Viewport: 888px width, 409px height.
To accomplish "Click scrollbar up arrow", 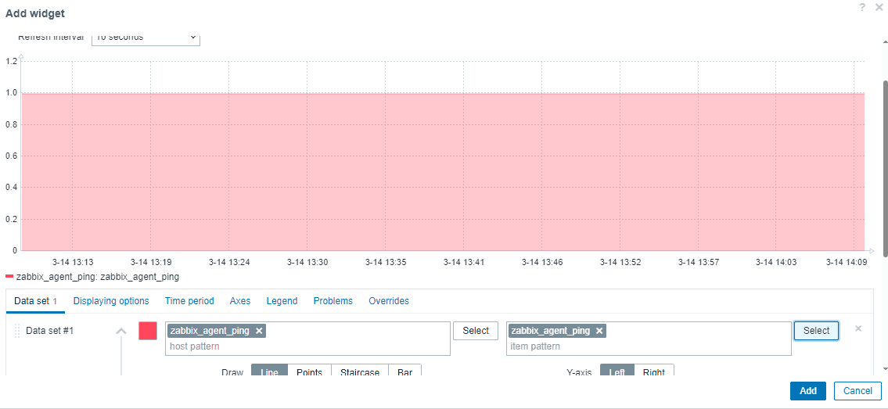I will pos(885,42).
